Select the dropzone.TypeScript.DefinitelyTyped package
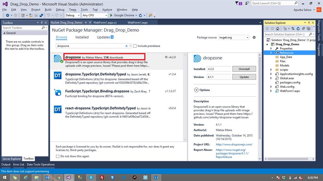 [x=116, y=78]
